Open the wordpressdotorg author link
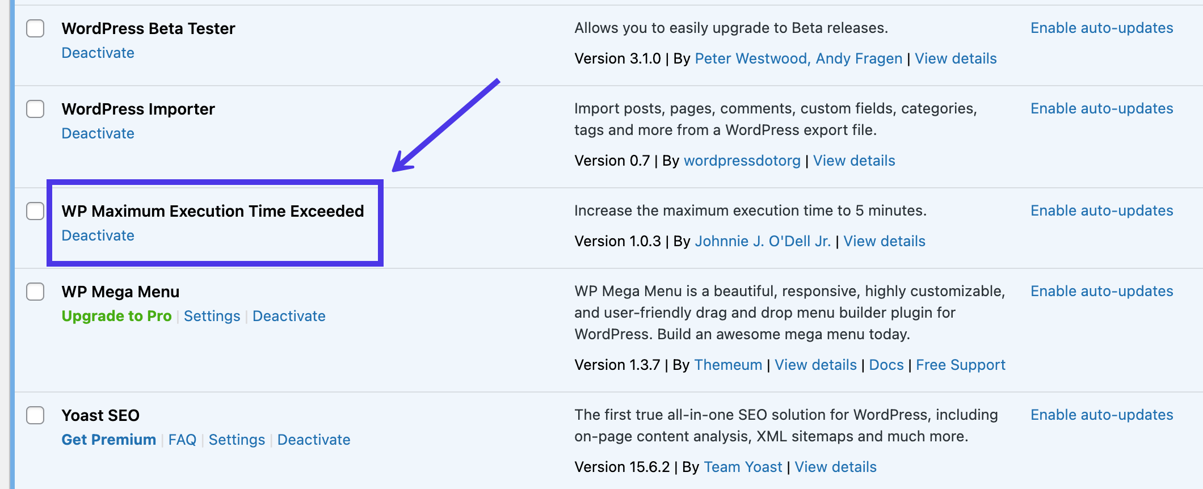The width and height of the screenshot is (1203, 489). [742, 161]
